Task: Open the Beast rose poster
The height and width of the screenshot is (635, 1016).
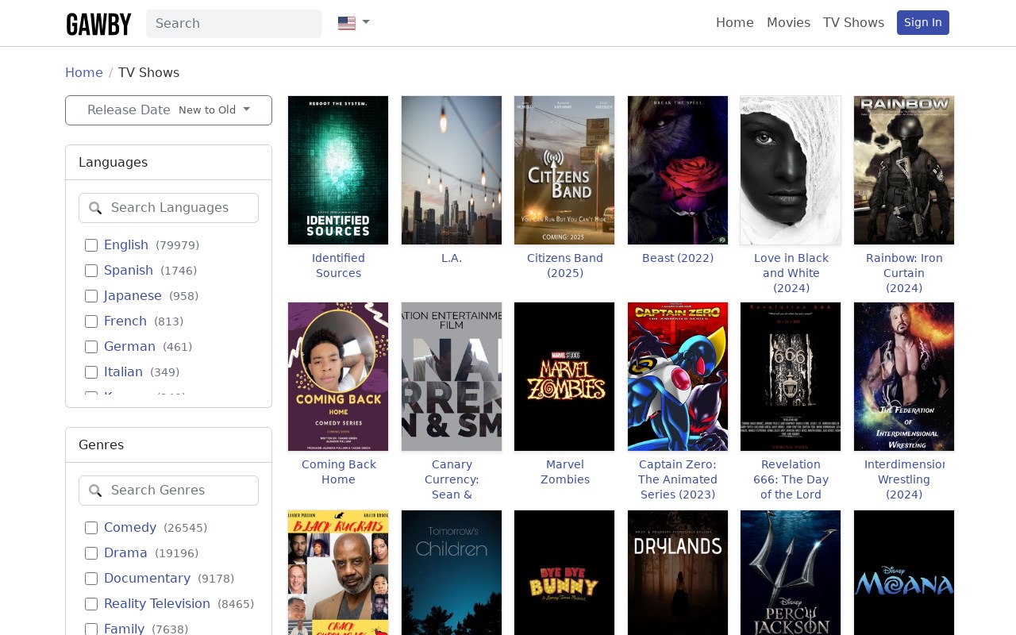Action: click(678, 170)
